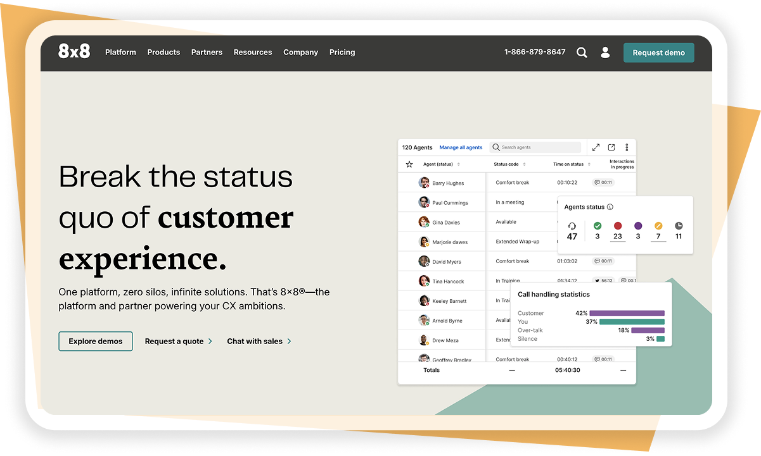This screenshot has height=456, width=761.
Task: Click the open-in-new-window icon in agents panel
Action: (611, 147)
